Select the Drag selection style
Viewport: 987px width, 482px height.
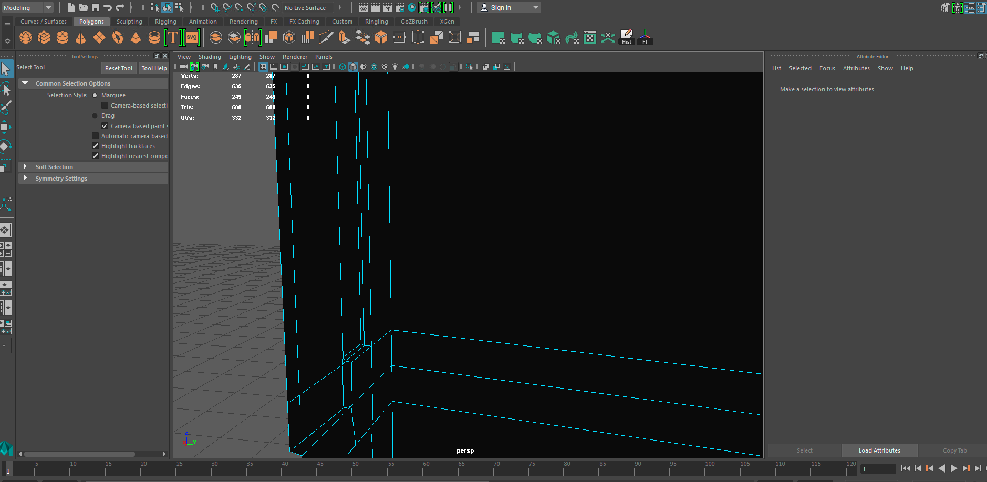(95, 116)
